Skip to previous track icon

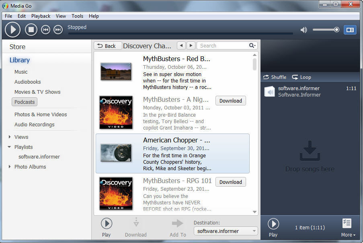coord(45,29)
